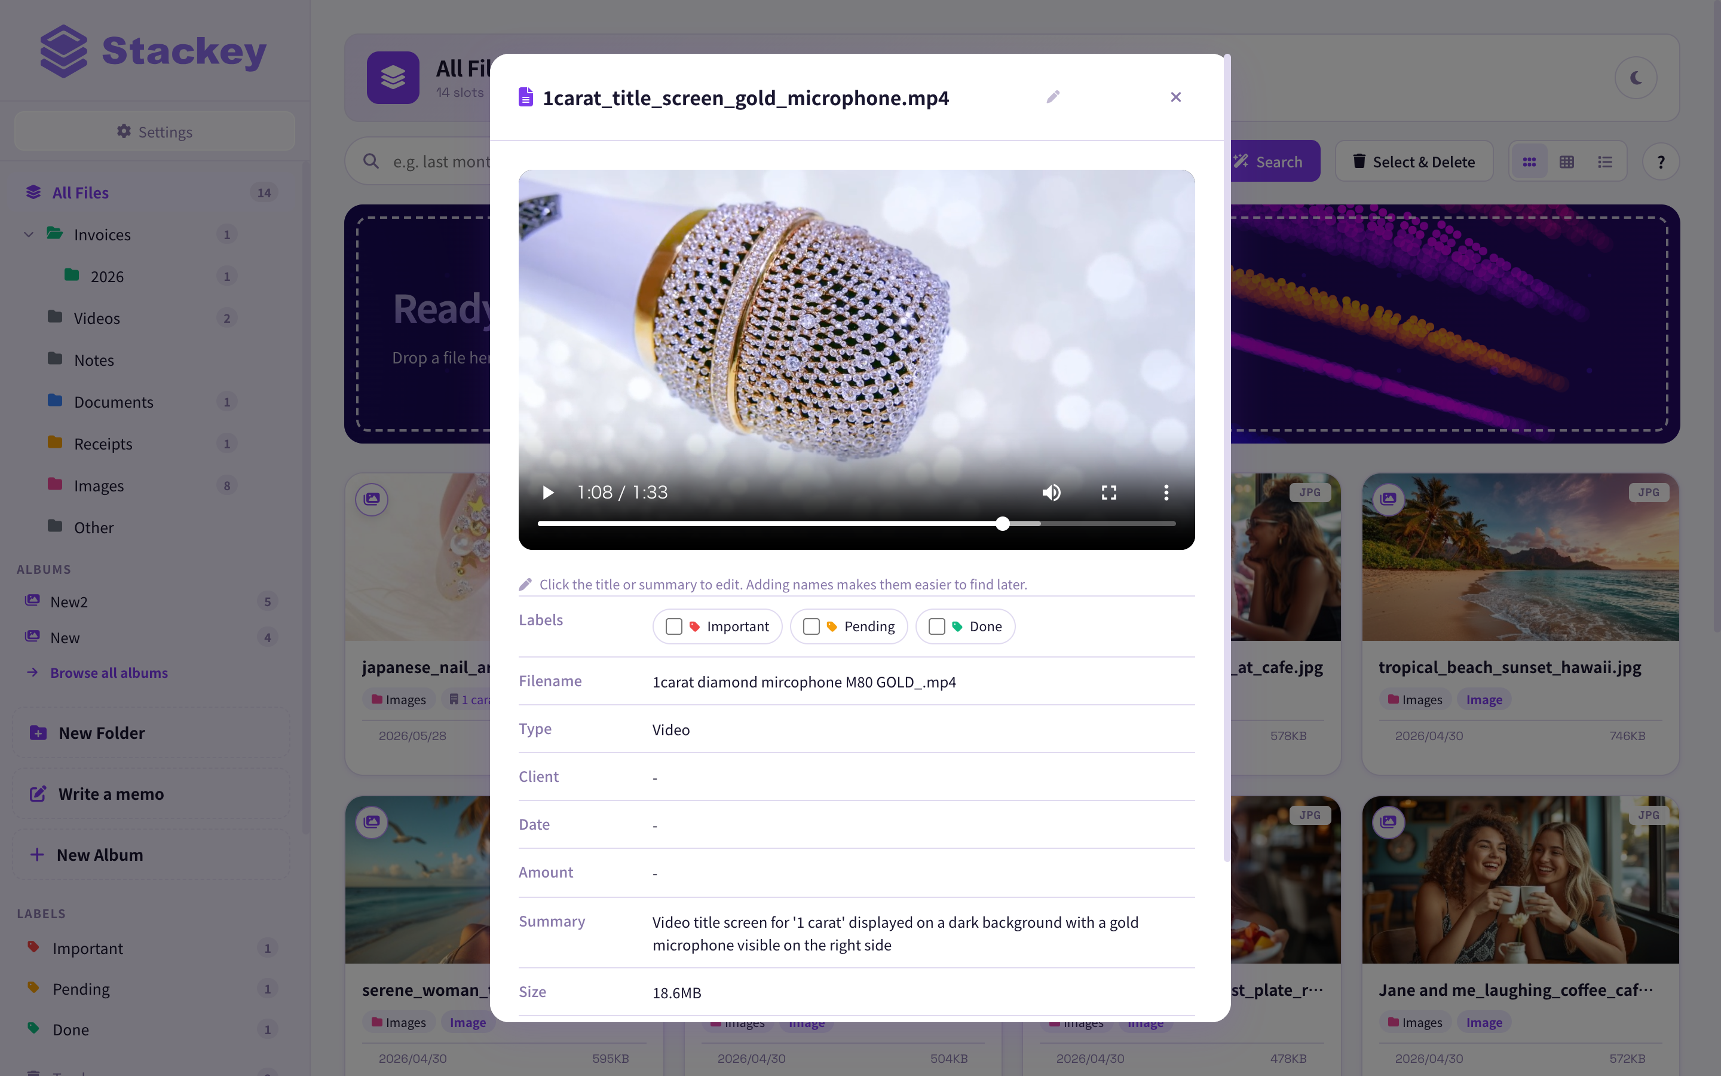
Task: Enter fullscreen video mode
Action: [1108, 493]
